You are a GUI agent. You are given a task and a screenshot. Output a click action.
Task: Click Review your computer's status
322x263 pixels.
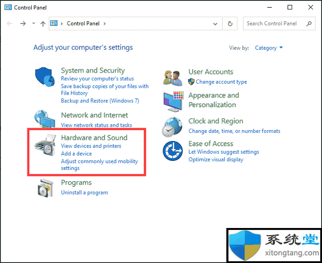tap(98, 79)
